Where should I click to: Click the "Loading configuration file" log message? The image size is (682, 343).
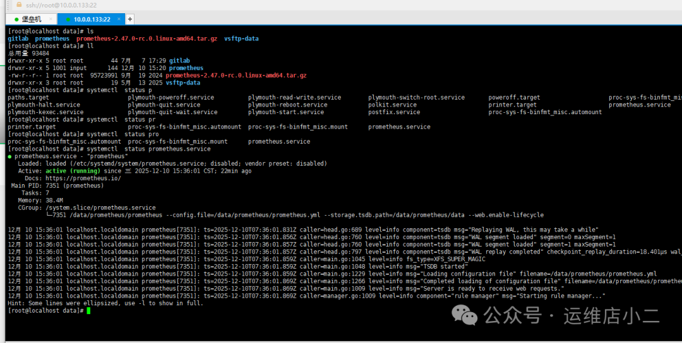pyautogui.click(x=467, y=274)
